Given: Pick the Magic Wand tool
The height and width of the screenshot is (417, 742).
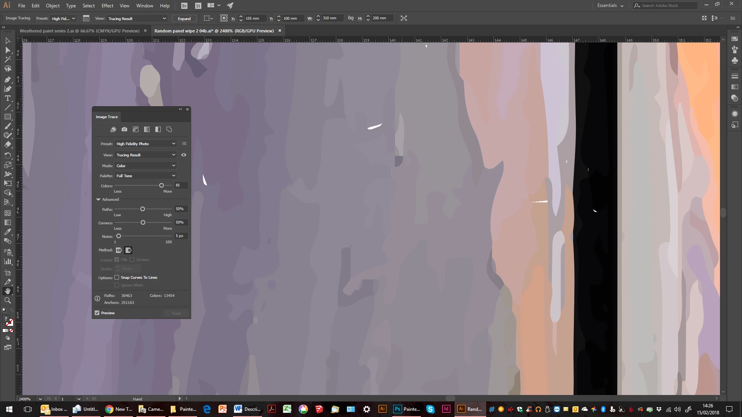Looking at the screenshot, I should [x=7, y=59].
